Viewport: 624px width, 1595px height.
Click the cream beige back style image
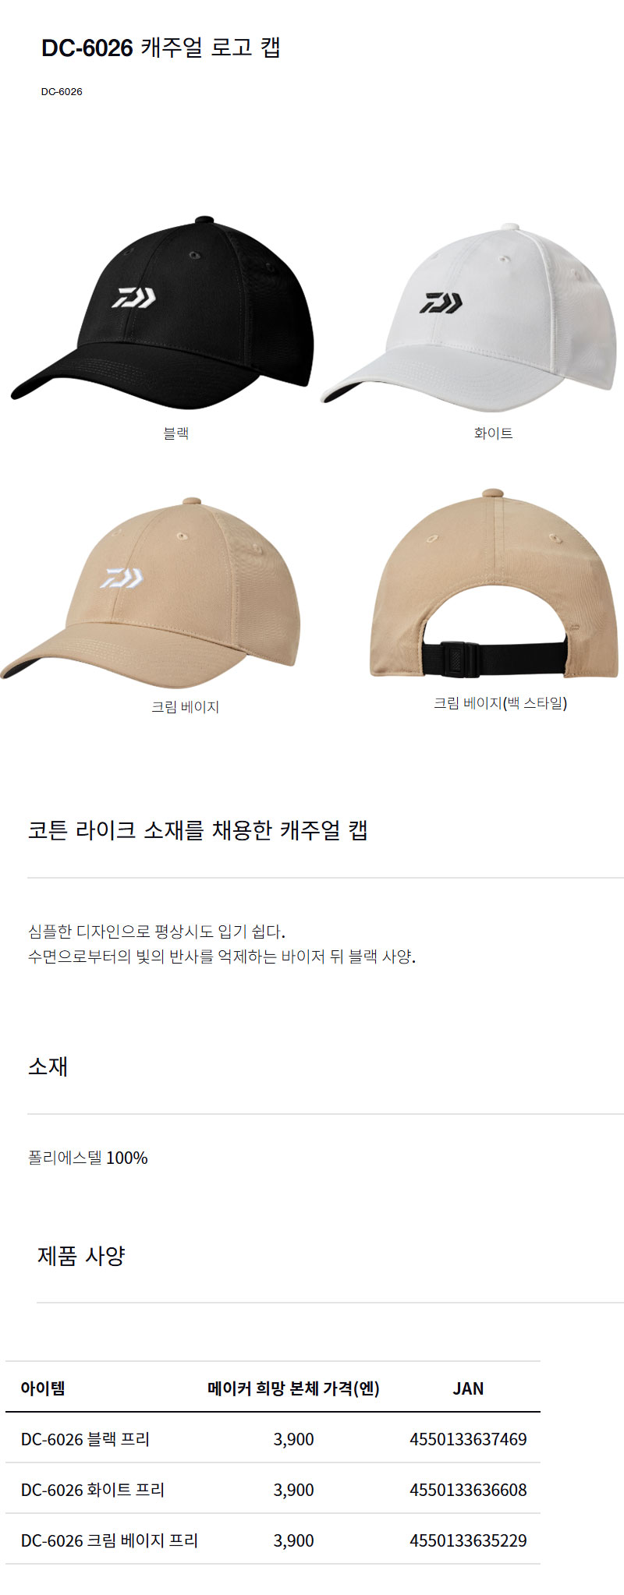click(x=495, y=583)
